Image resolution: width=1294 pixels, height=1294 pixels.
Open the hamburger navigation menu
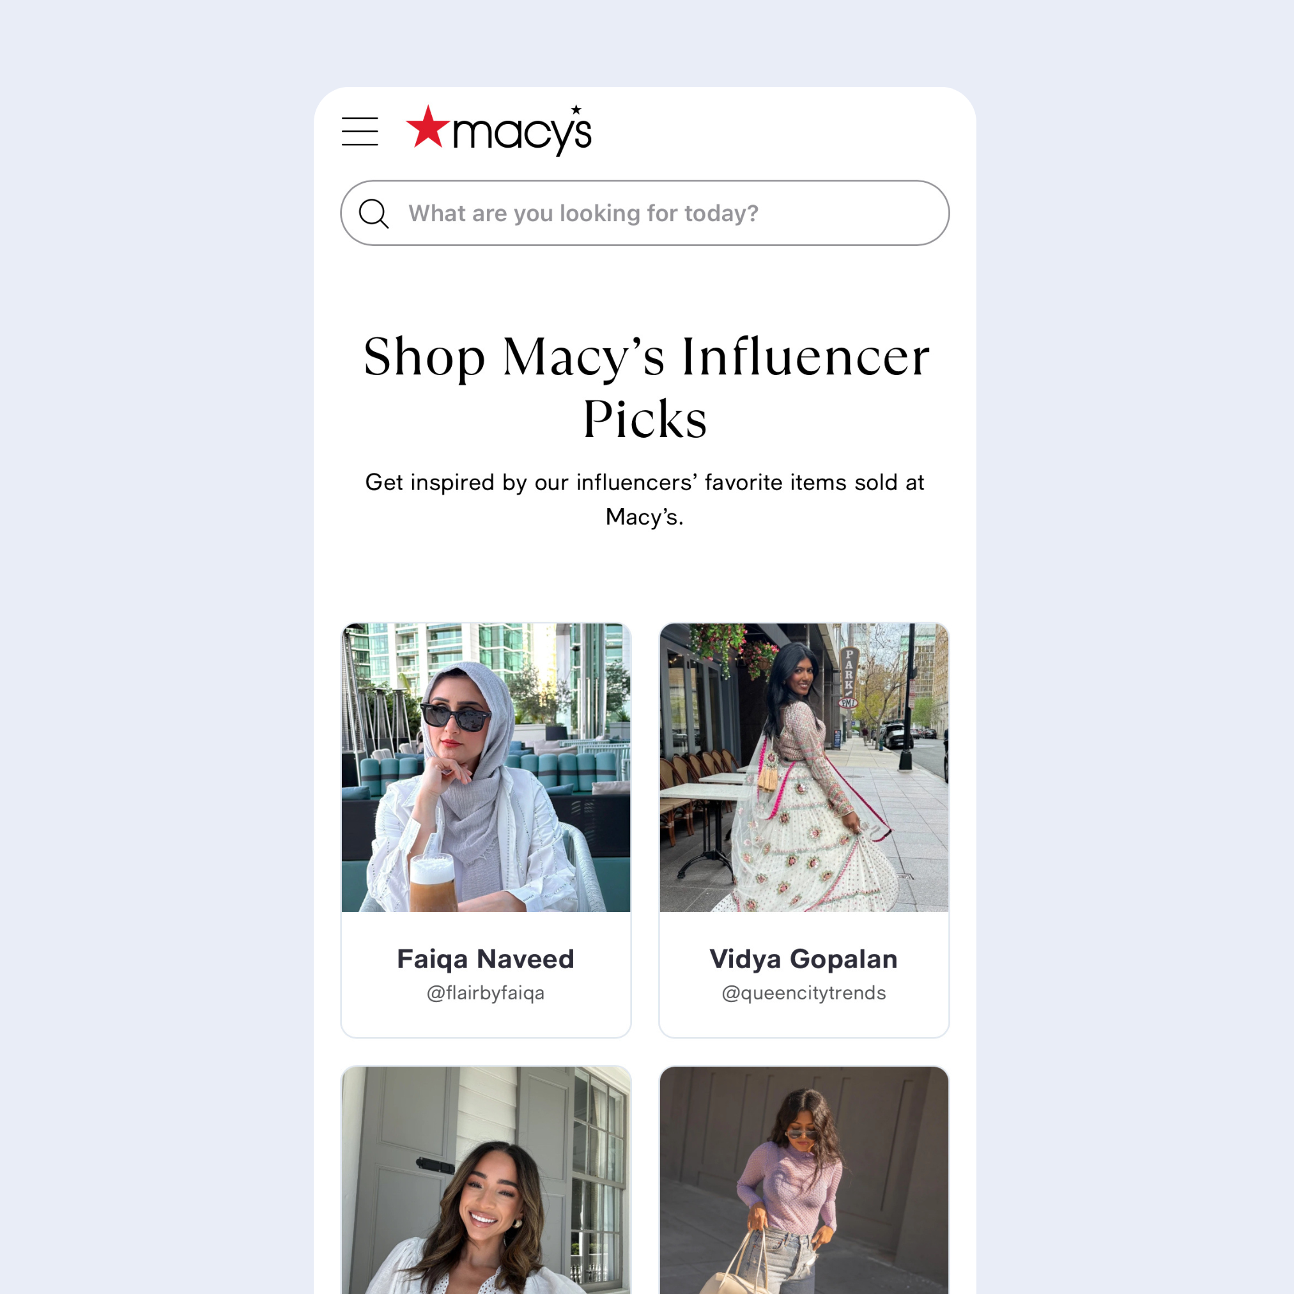(360, 131)
